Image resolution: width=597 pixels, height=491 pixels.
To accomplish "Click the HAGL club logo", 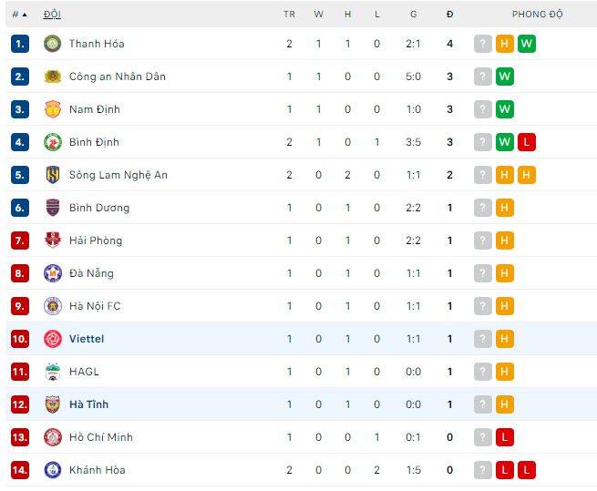I will coord(52,372).
